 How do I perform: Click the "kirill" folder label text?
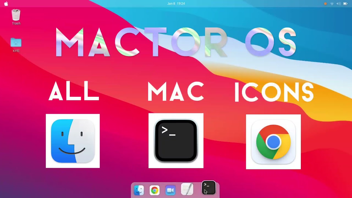(x=16, y=51)
